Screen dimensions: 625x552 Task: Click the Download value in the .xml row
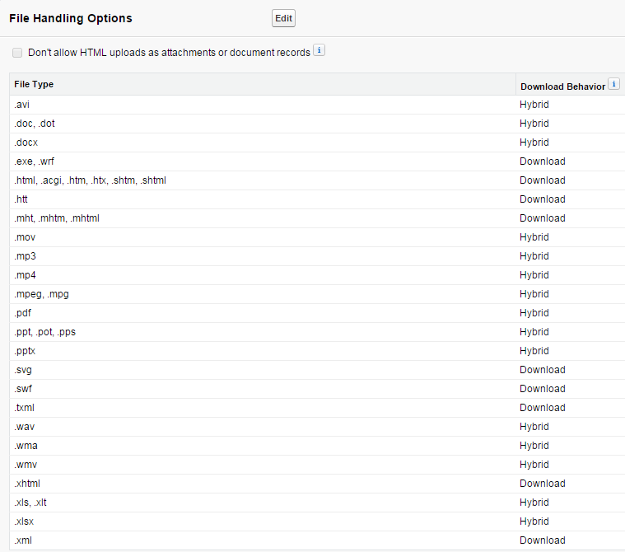click(542, 540)
